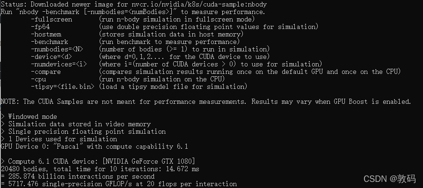Click the "GPU Device 0" Pascal line
Screen dimensions: 423x188
click(x=94, y=146)
